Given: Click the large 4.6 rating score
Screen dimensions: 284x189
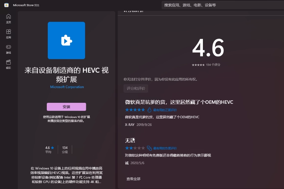Looking at the screenshot, I should tap(208, 48).
